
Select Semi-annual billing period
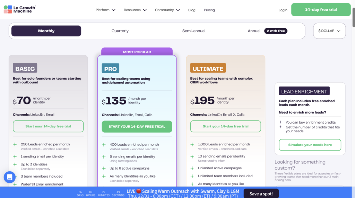(x=194, y=31)
